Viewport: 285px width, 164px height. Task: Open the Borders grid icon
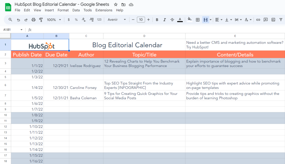[x=198, y=20]
